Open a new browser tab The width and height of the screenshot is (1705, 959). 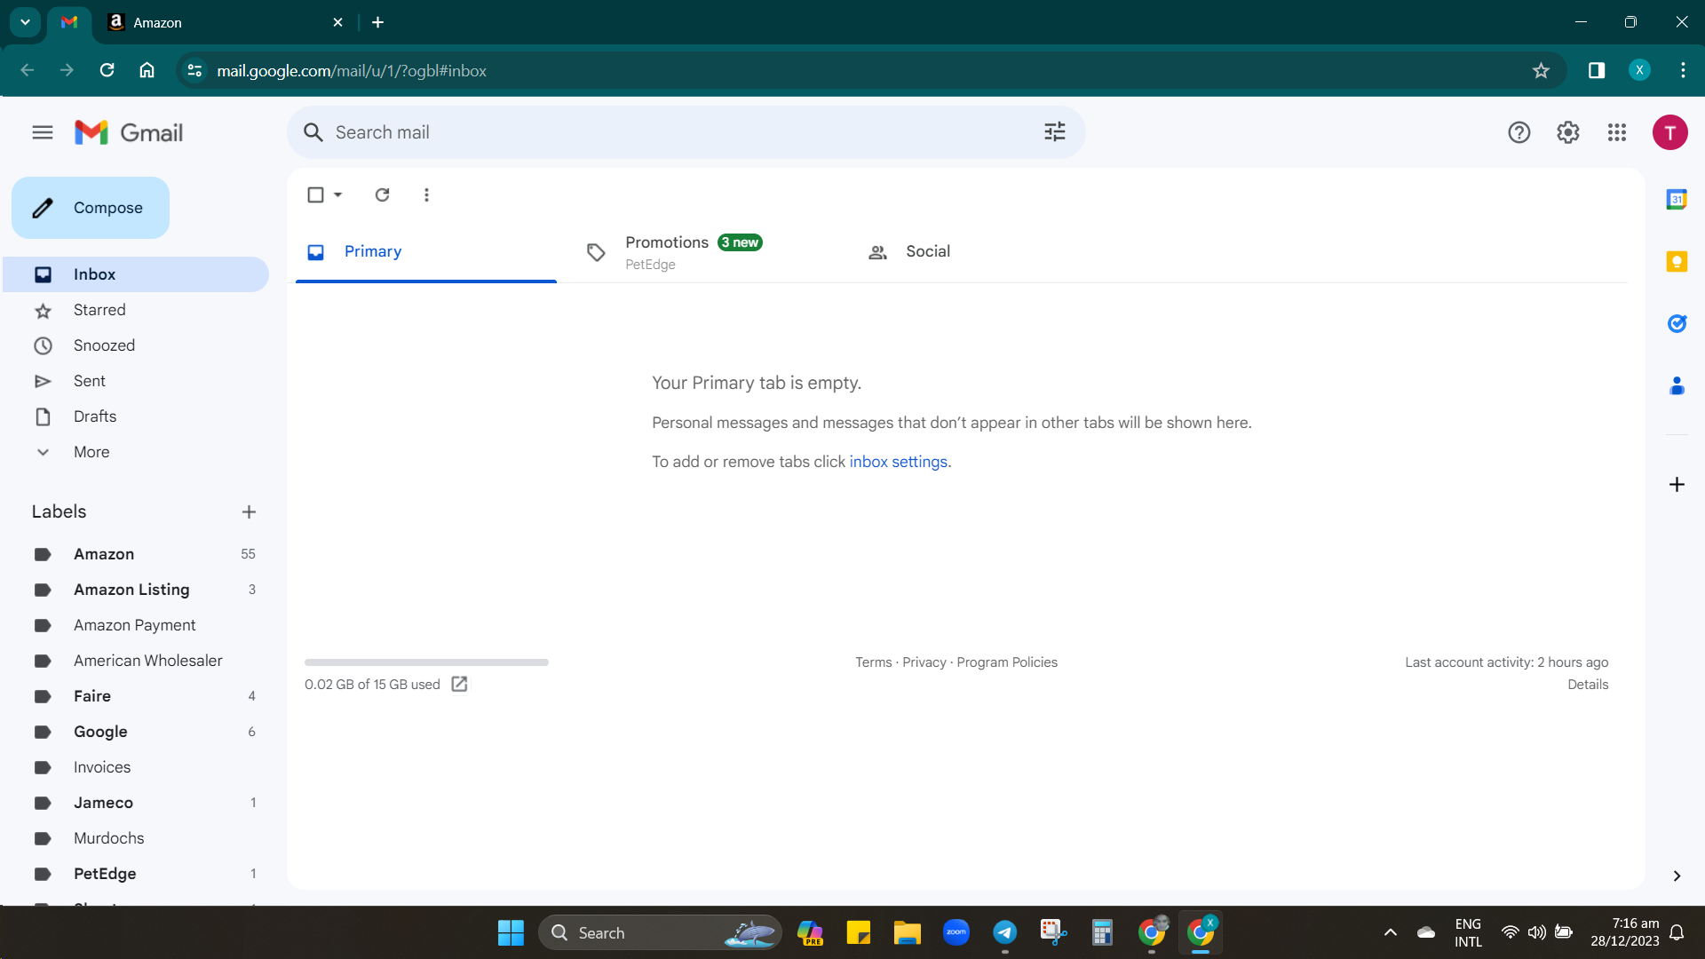(x=377, y=22)
